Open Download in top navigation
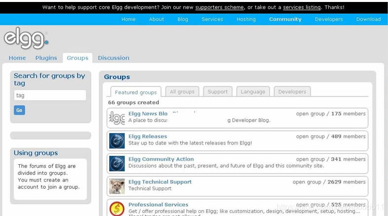Viewport: 388px width, 216px height. pyautogui.click(x=368, y=19)
